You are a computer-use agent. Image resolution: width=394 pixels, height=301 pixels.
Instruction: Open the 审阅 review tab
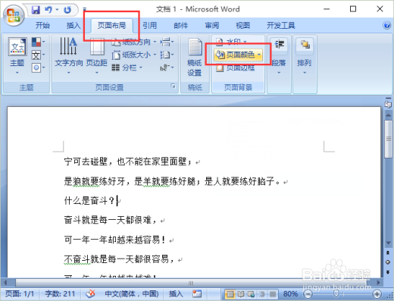tap(212, 25)
